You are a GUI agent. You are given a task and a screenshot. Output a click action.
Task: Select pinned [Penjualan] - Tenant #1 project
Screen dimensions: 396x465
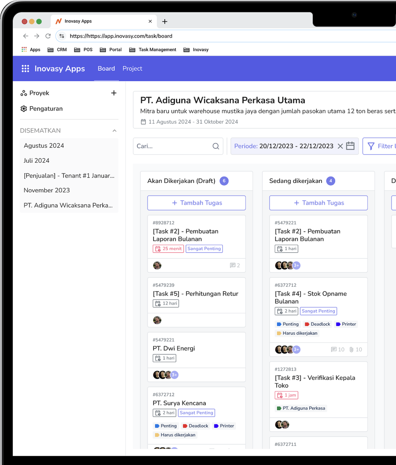[x=69, y=175]
